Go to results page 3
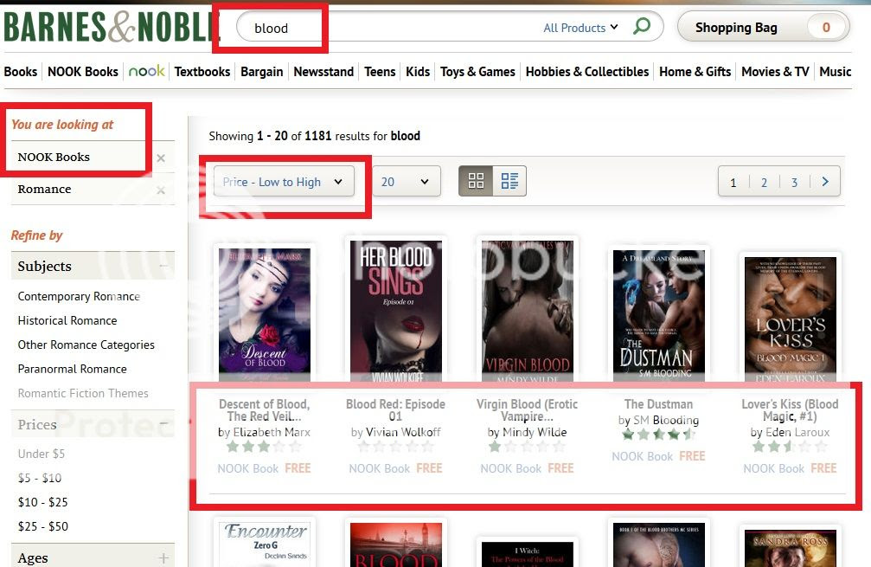 (x=794, y=183)
